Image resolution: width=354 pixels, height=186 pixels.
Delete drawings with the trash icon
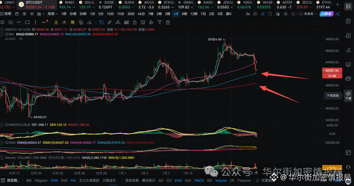(168, 22)
